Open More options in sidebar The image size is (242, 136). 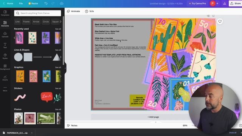coord(5,89)
